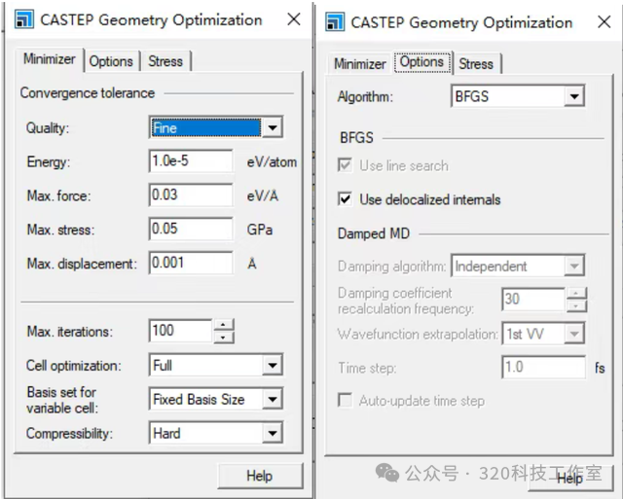Click Help button in right dialog

point(571,479)
